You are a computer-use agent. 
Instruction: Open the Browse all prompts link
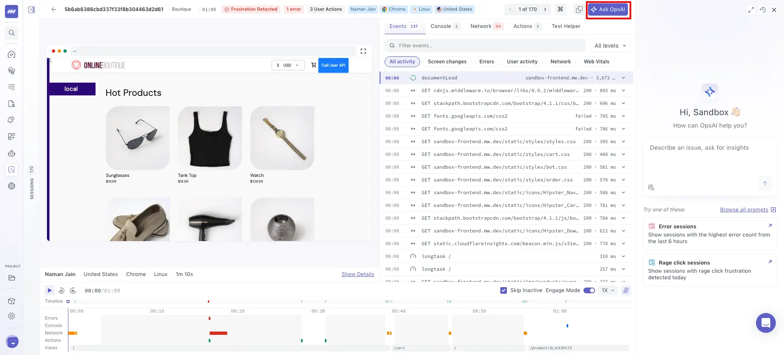(748, 210)
